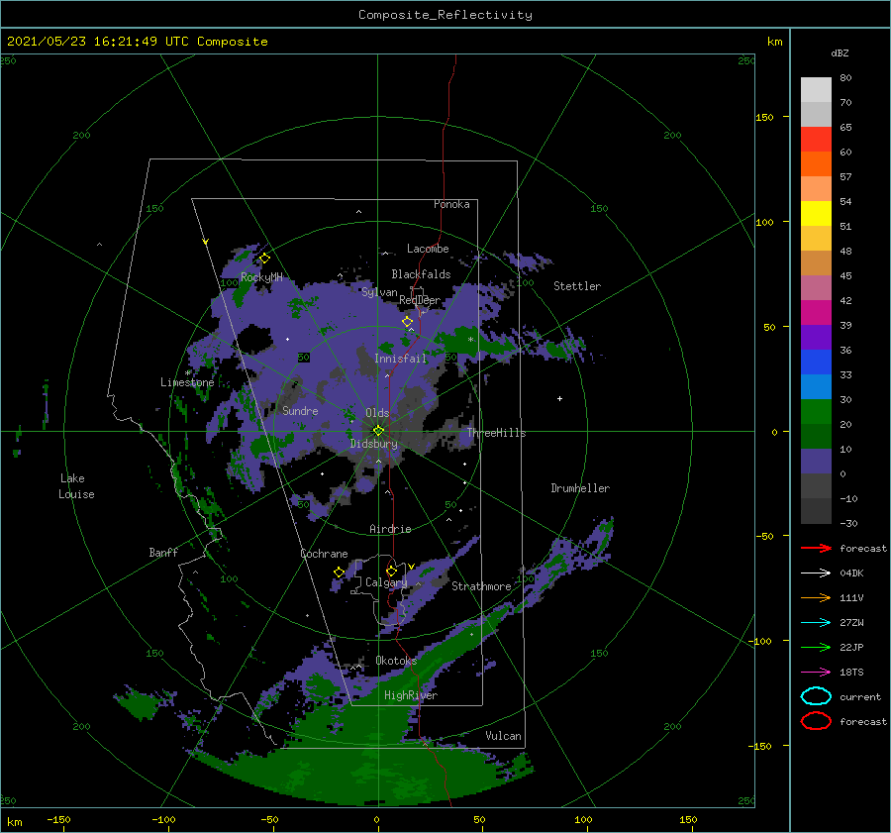Select the 20 dBZ green color swatch
Screen dimensions: 891x833
click(816, 411)
